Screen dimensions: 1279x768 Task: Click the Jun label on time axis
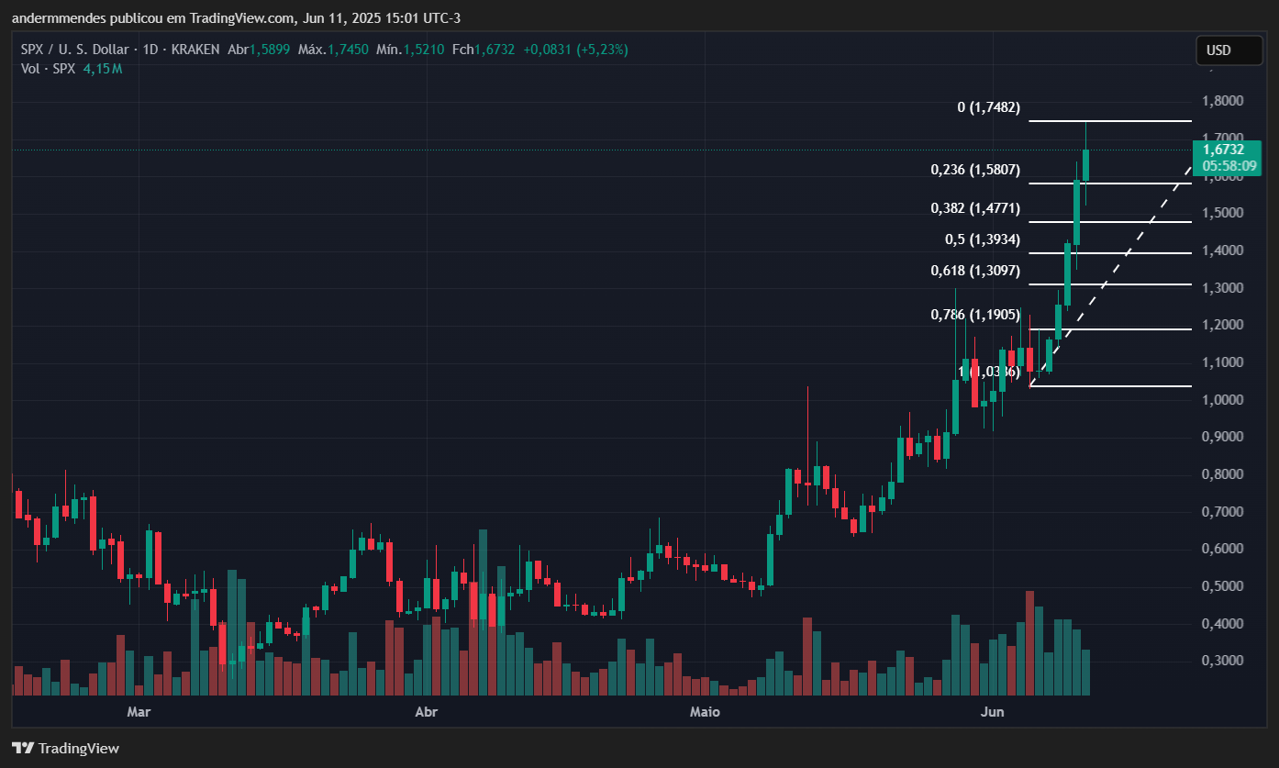point(992,712)
